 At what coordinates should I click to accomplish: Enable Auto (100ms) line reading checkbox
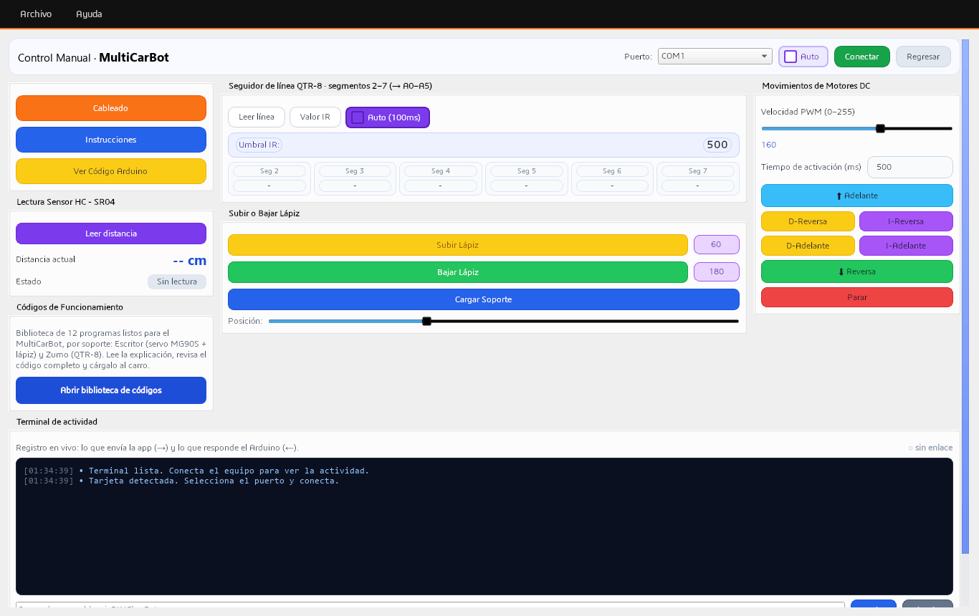click(x=387, y=117)
